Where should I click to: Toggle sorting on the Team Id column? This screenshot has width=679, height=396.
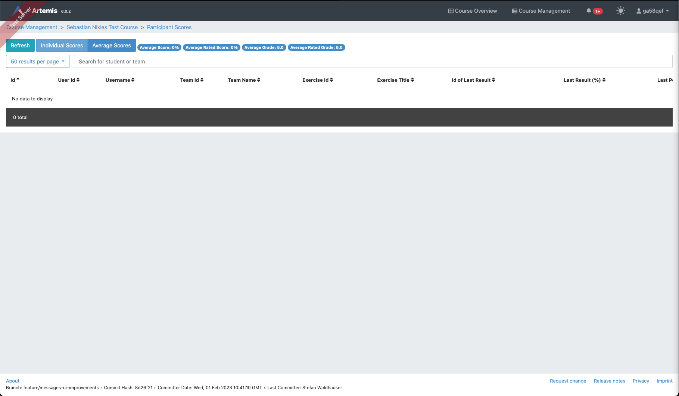click(x=202, y=79)
